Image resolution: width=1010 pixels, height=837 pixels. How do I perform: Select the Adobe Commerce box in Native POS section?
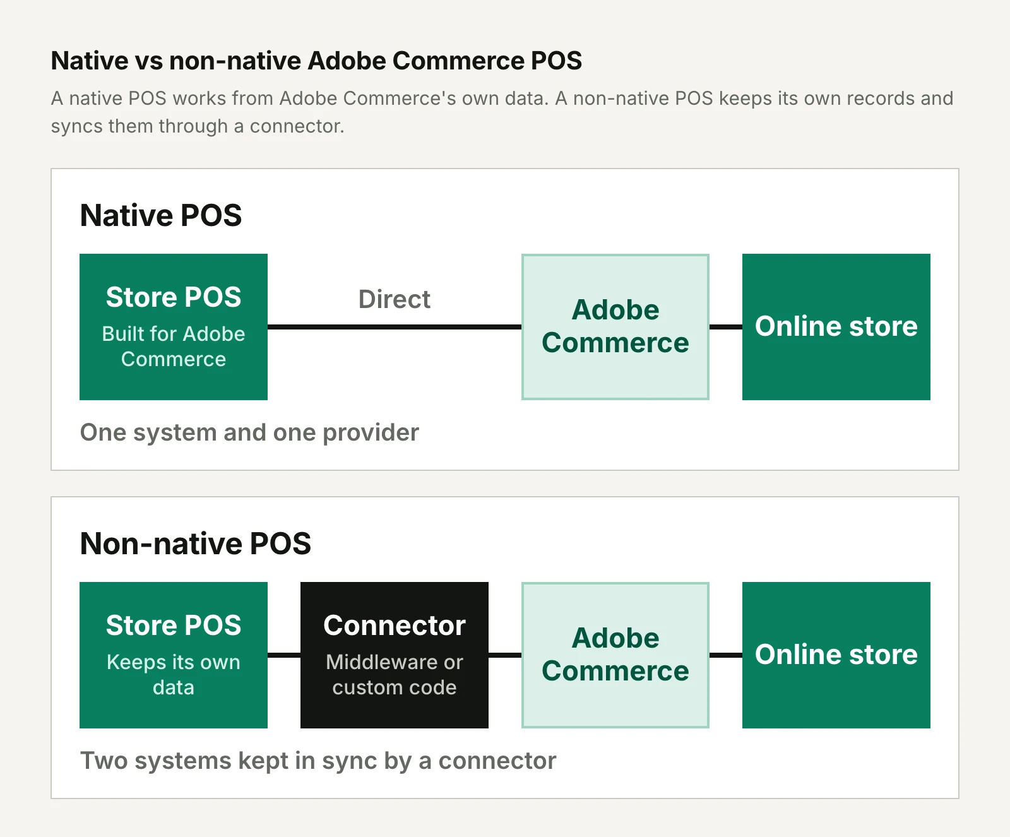pyautogui.click(x=615, y=327)
